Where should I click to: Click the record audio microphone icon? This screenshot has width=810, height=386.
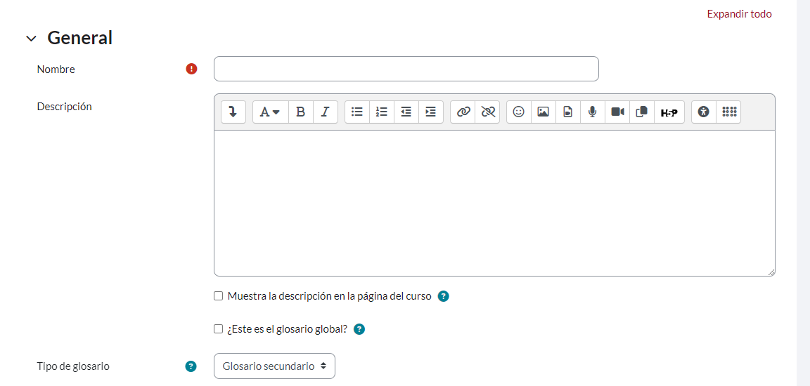[592, 112]
